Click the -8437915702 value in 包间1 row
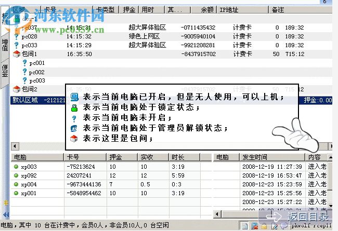338x231 pixels. point(198,54)
